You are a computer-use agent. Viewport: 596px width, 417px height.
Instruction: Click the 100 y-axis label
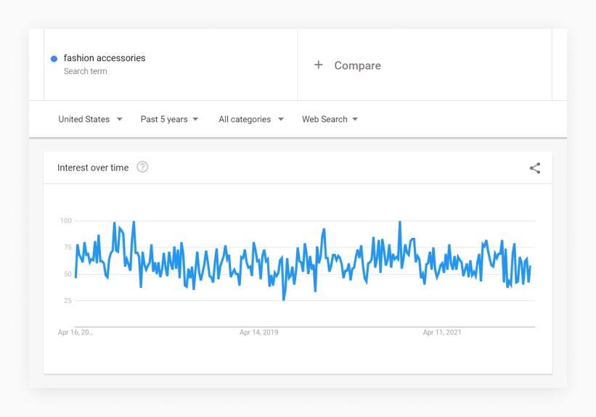[x=66, y=220]
